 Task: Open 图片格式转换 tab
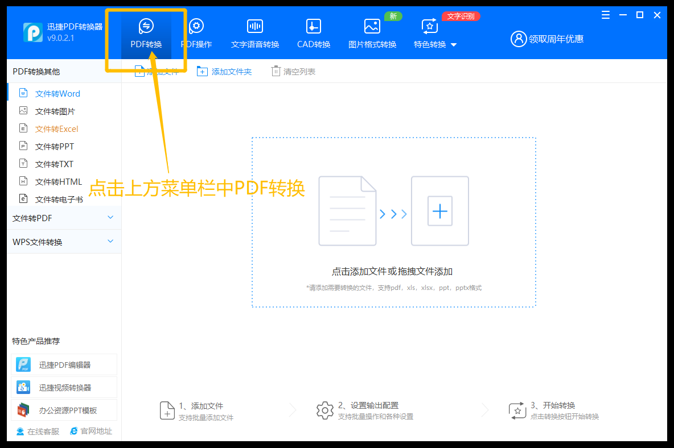click(372, 34)
